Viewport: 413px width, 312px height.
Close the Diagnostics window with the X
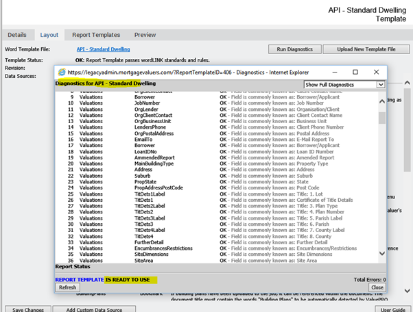click(x=377, y=72)
